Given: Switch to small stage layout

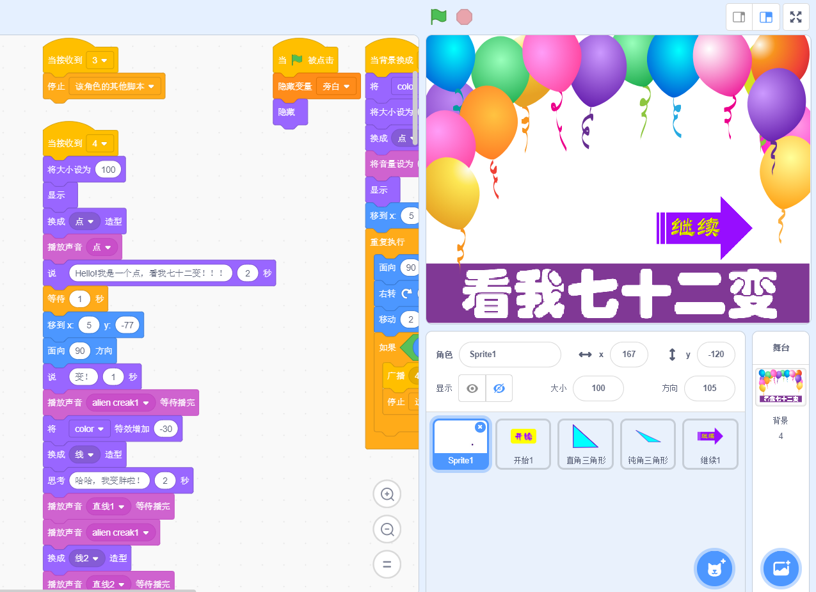Looking at the screenshot, I should [x=739, y=17].
